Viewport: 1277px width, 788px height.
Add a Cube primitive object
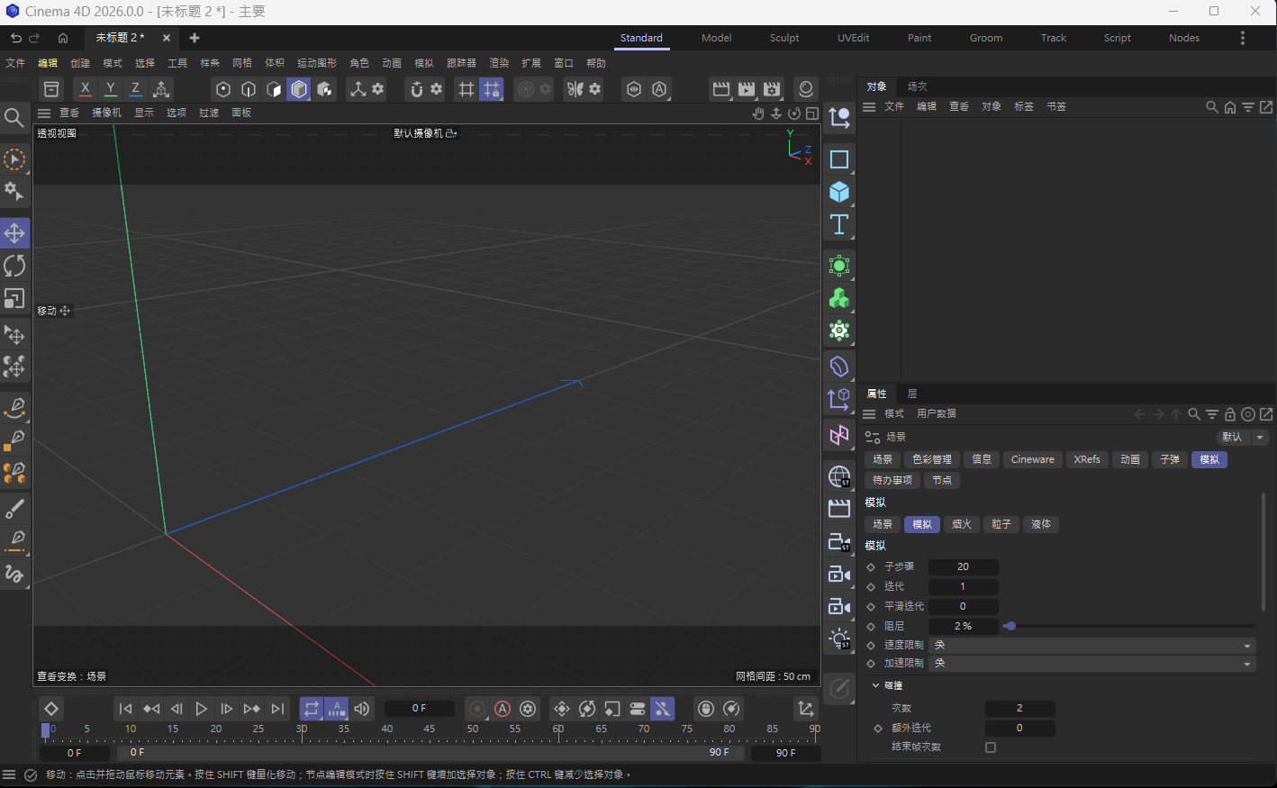[839, 192]
